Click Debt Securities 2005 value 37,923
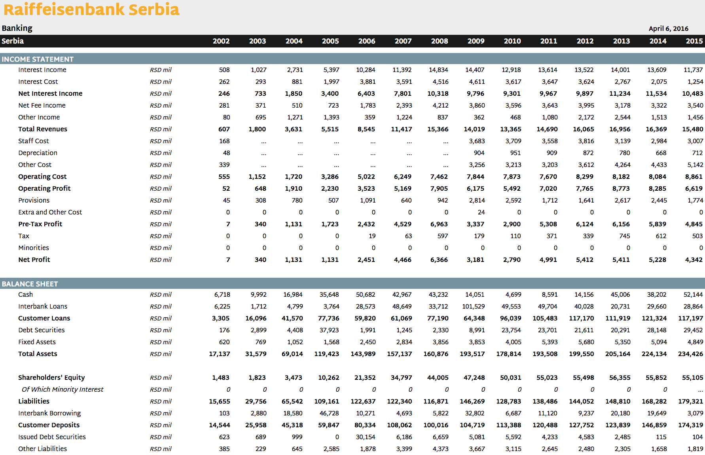Image resolution: width=705 pixels, height=455 pixels. 329,330
